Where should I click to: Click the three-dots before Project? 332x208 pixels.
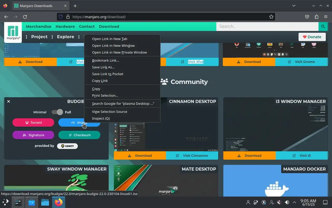(26, 37)
